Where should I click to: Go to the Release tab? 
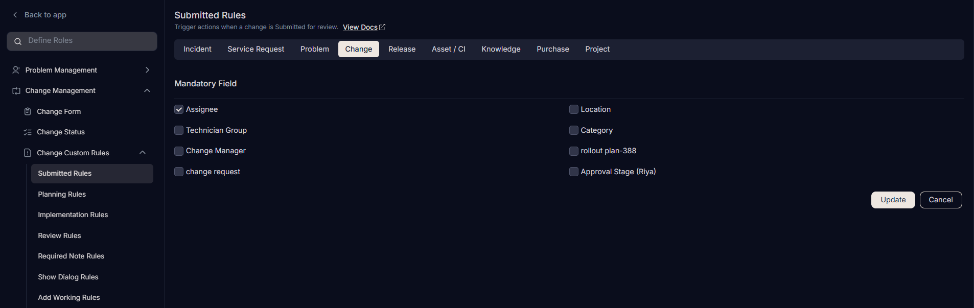[402, 49]
